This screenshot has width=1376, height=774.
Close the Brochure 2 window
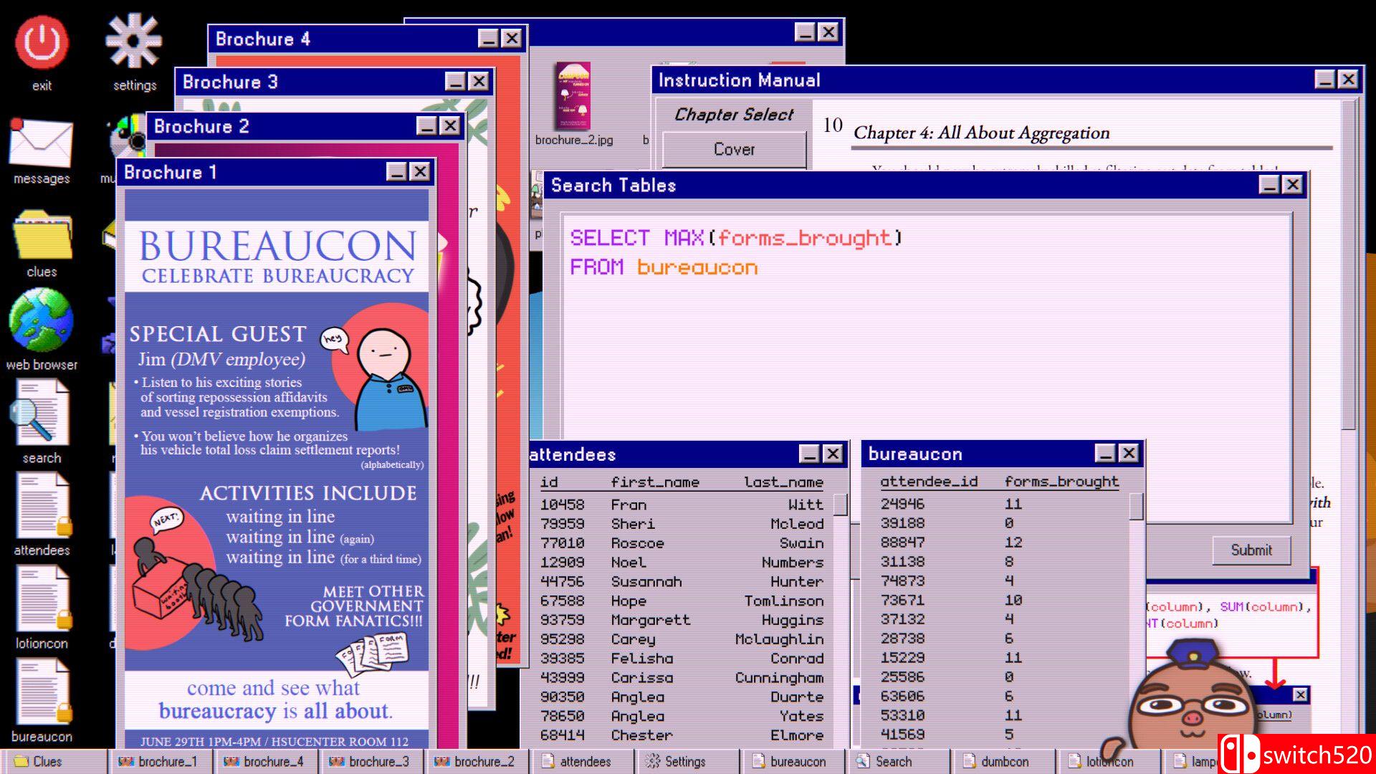click(449, 126)
